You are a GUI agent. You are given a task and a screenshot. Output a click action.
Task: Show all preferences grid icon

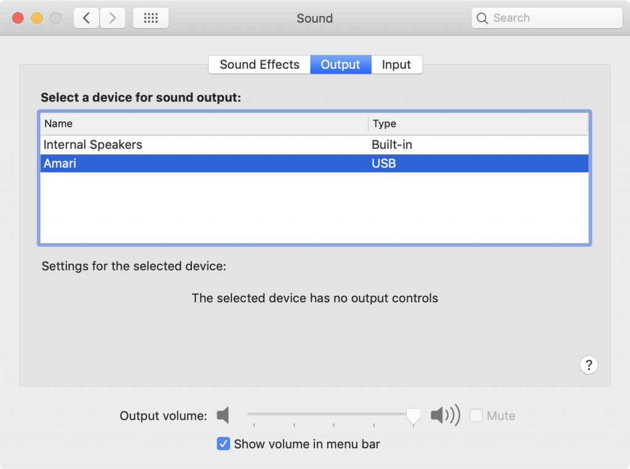pos(151,18)
